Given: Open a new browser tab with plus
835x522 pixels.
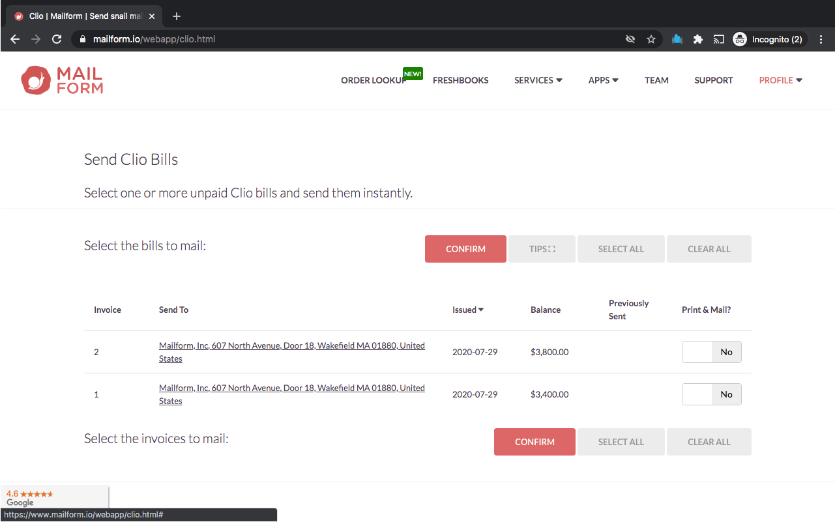Looking at the screenshot, I should click(177, 16).
